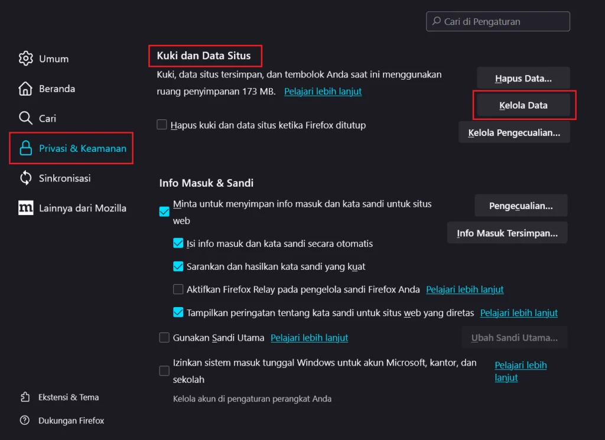The width and height of the screenshot is (605, 440).
Task: Open Pelajari lebih lanjut link for Windows SSO
Action: tap(521, 371)
